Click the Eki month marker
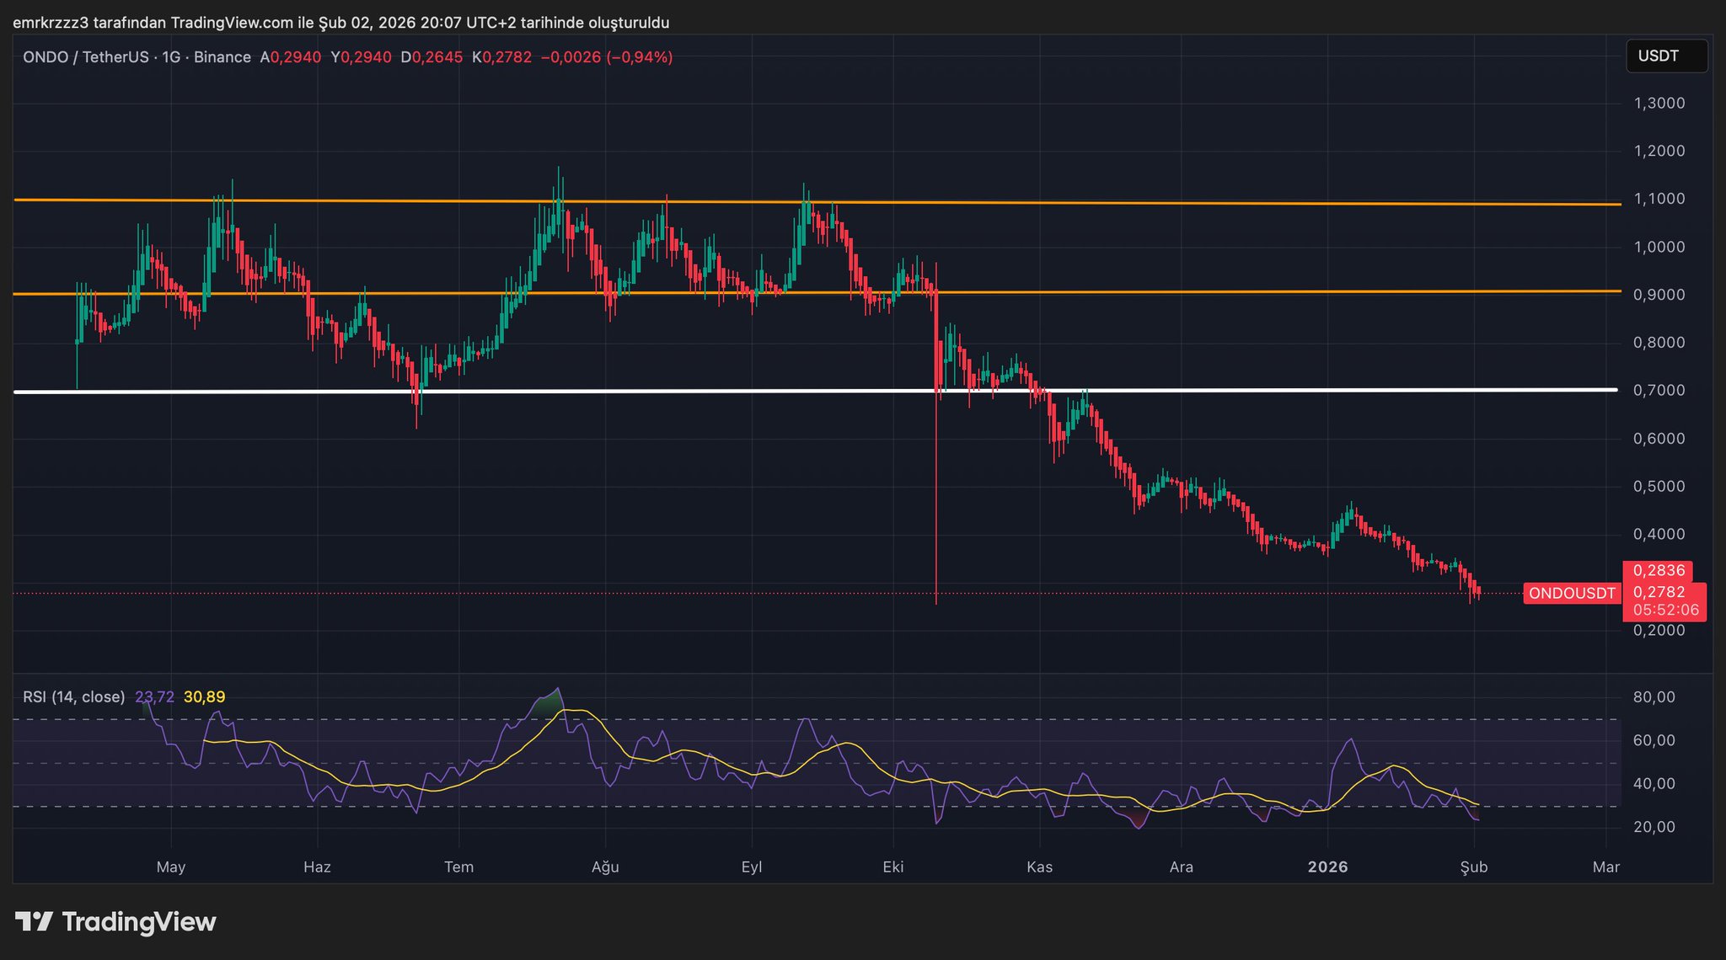1726x960 pixels. point(892,867)
